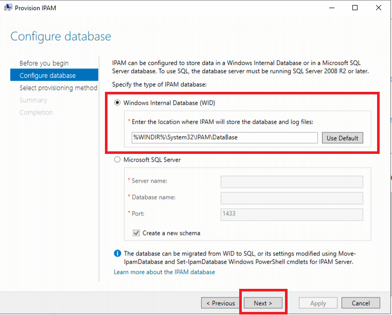
Task: Click the Database name input field
Action: [292, 198]
